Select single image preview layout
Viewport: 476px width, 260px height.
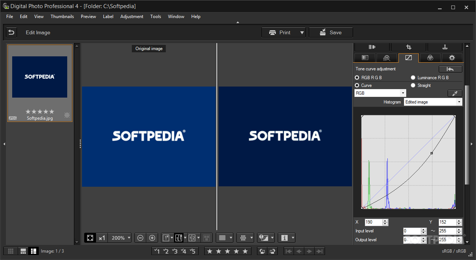click(166, 238)
